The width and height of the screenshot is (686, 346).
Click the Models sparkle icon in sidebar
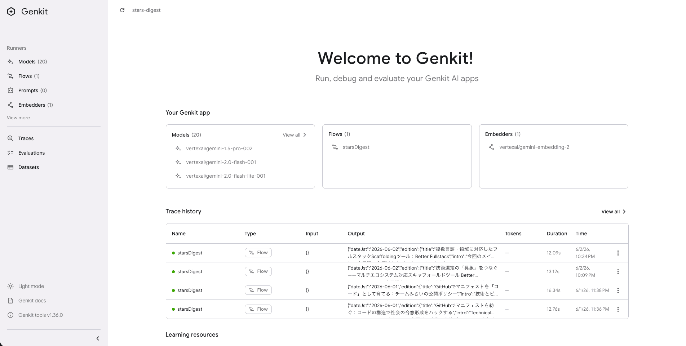pyautogui.click(x=10, y=62)
